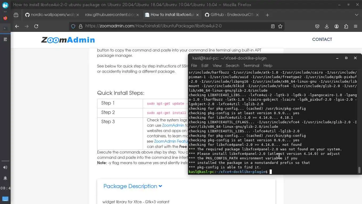Bookmark this page with the star icon
This screenshot has height=204, width=362.
(280, 26)
